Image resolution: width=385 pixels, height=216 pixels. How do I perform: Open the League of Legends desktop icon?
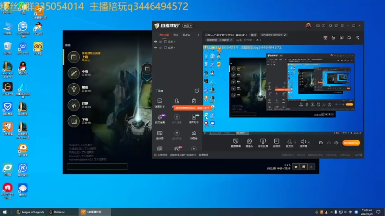(x=8, y=70)
